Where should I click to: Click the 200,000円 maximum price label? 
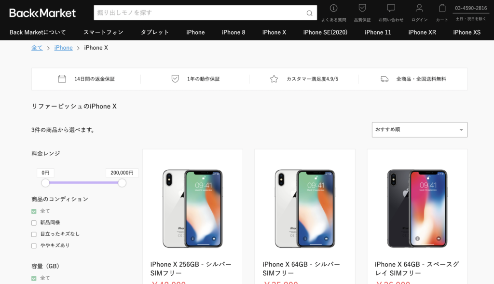point(122,173)
